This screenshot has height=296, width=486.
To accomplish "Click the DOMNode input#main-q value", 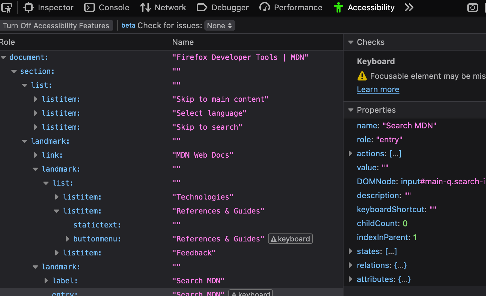I will click(x=443, y=182).
